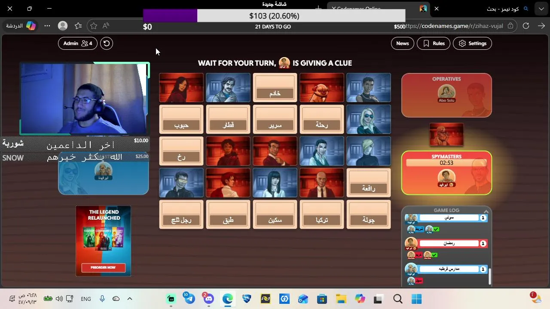The image size is (550, 309).
Task: Expand the system tray hidden icons chevron
Action: click(130, 299)
